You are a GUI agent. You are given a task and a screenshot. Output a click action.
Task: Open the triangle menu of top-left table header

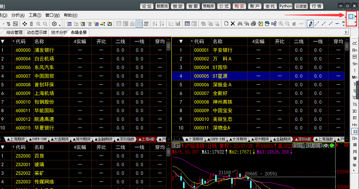point(3,41)
